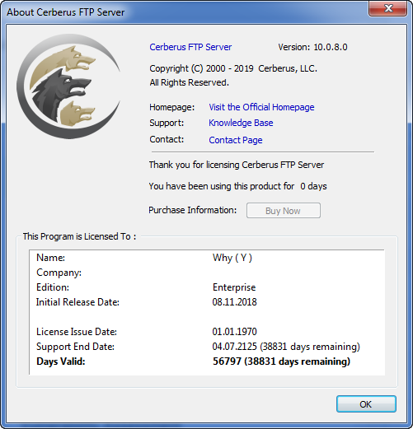This screenshot has height=429, width=413.
Task: Select the Initial Release Date 08.11.2018
Action: tap(234, 302)
